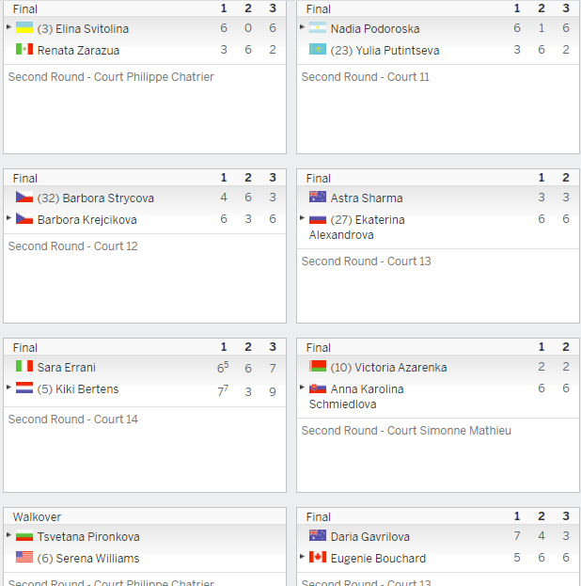Click the Canada flag next to Eugenie Bouchard

pos(318,557)
